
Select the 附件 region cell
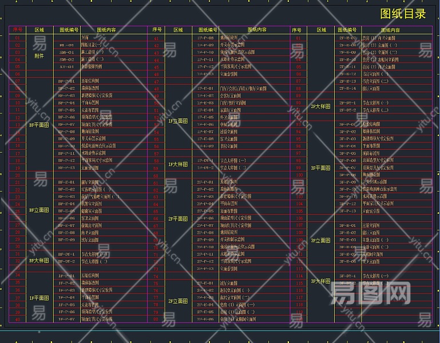coord(39,56)
